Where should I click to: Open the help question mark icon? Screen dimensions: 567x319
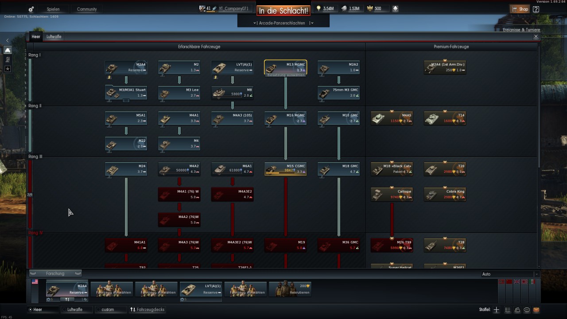536,9
